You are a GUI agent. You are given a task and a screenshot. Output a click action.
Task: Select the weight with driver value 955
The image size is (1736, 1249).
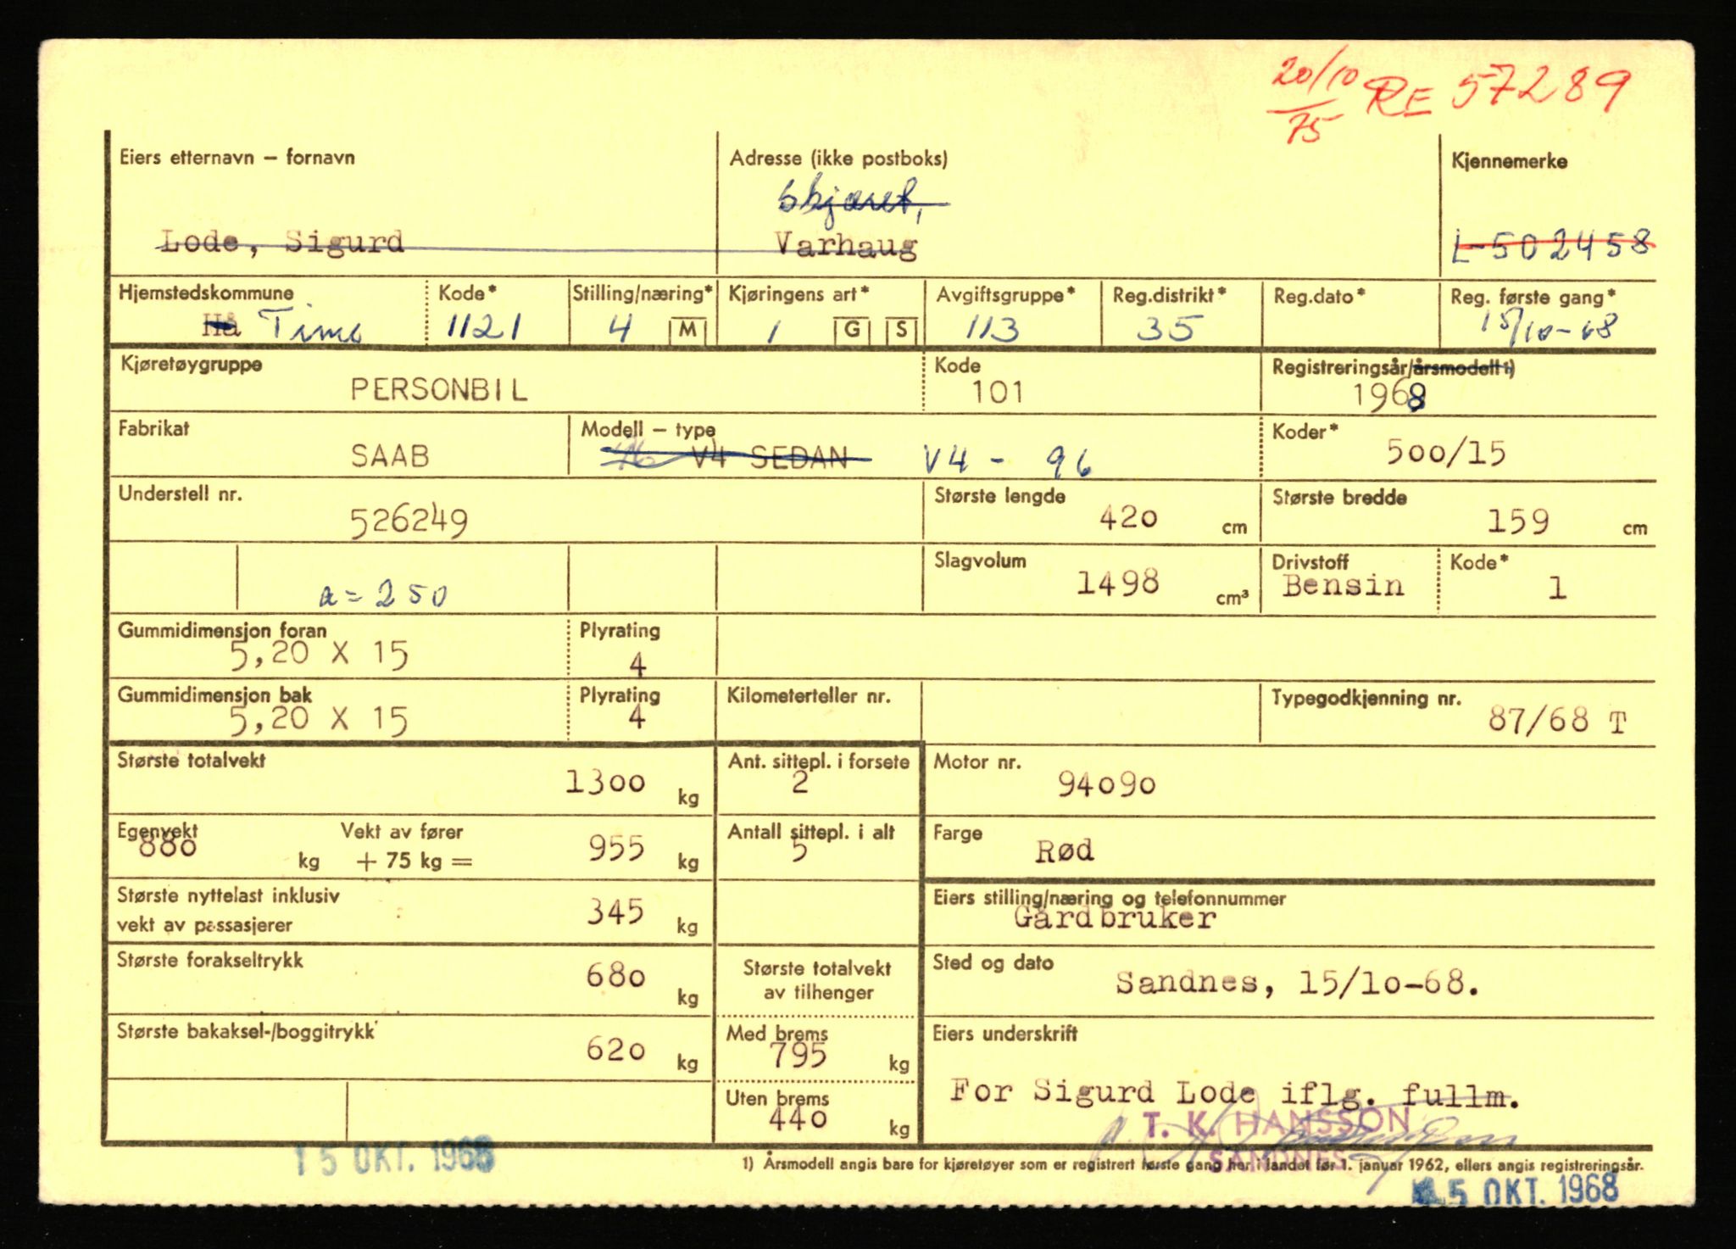pos(616,848)
